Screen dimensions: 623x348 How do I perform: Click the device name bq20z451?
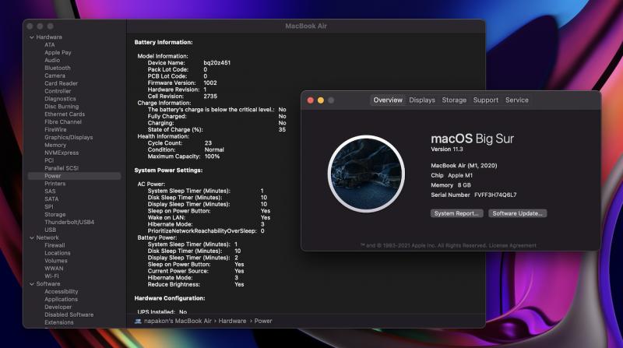(217, 63)
